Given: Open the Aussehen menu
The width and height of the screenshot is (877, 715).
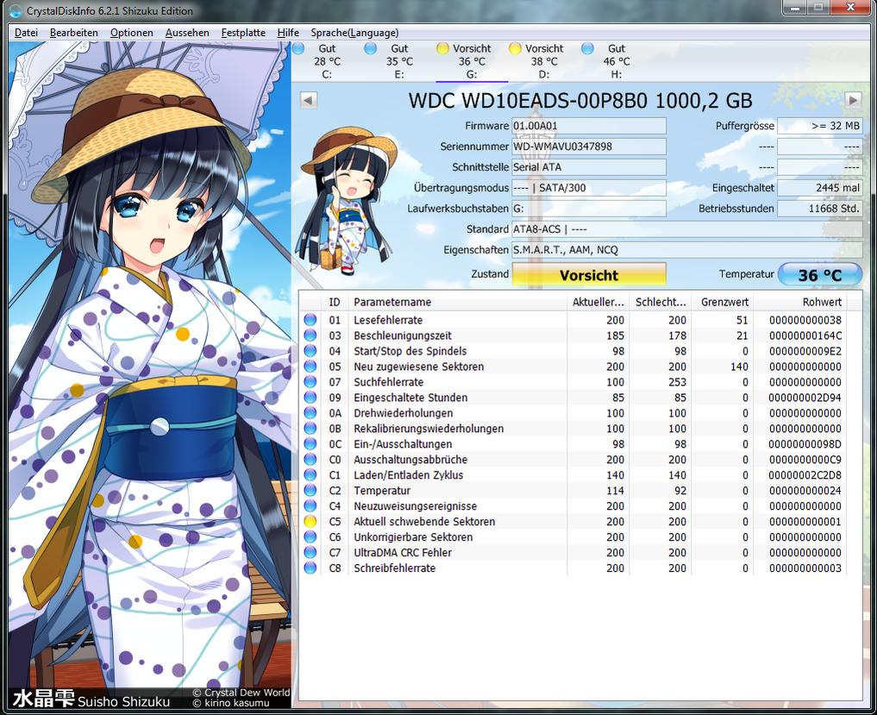Looking at the screenshot, I should click(187, 33).
